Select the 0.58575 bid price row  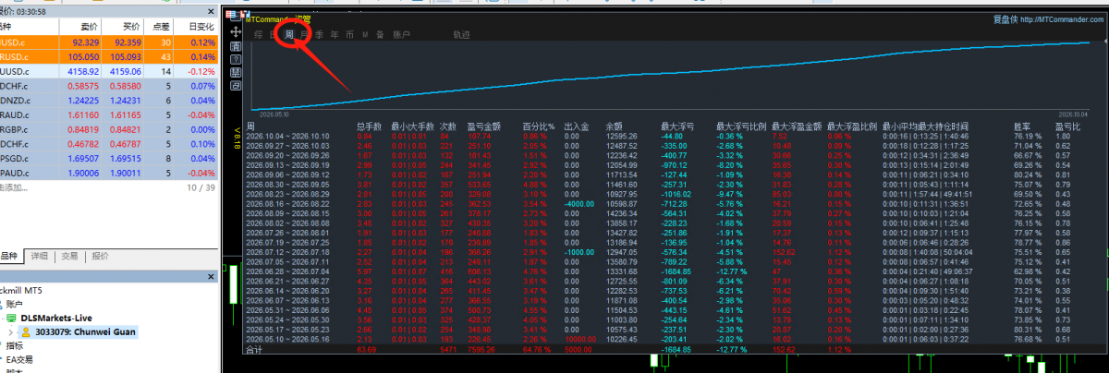[x=107, y=86]
